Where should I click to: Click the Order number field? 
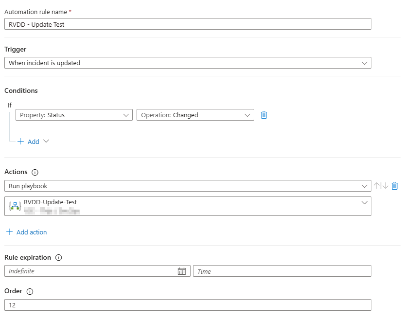tap(188, 305)
